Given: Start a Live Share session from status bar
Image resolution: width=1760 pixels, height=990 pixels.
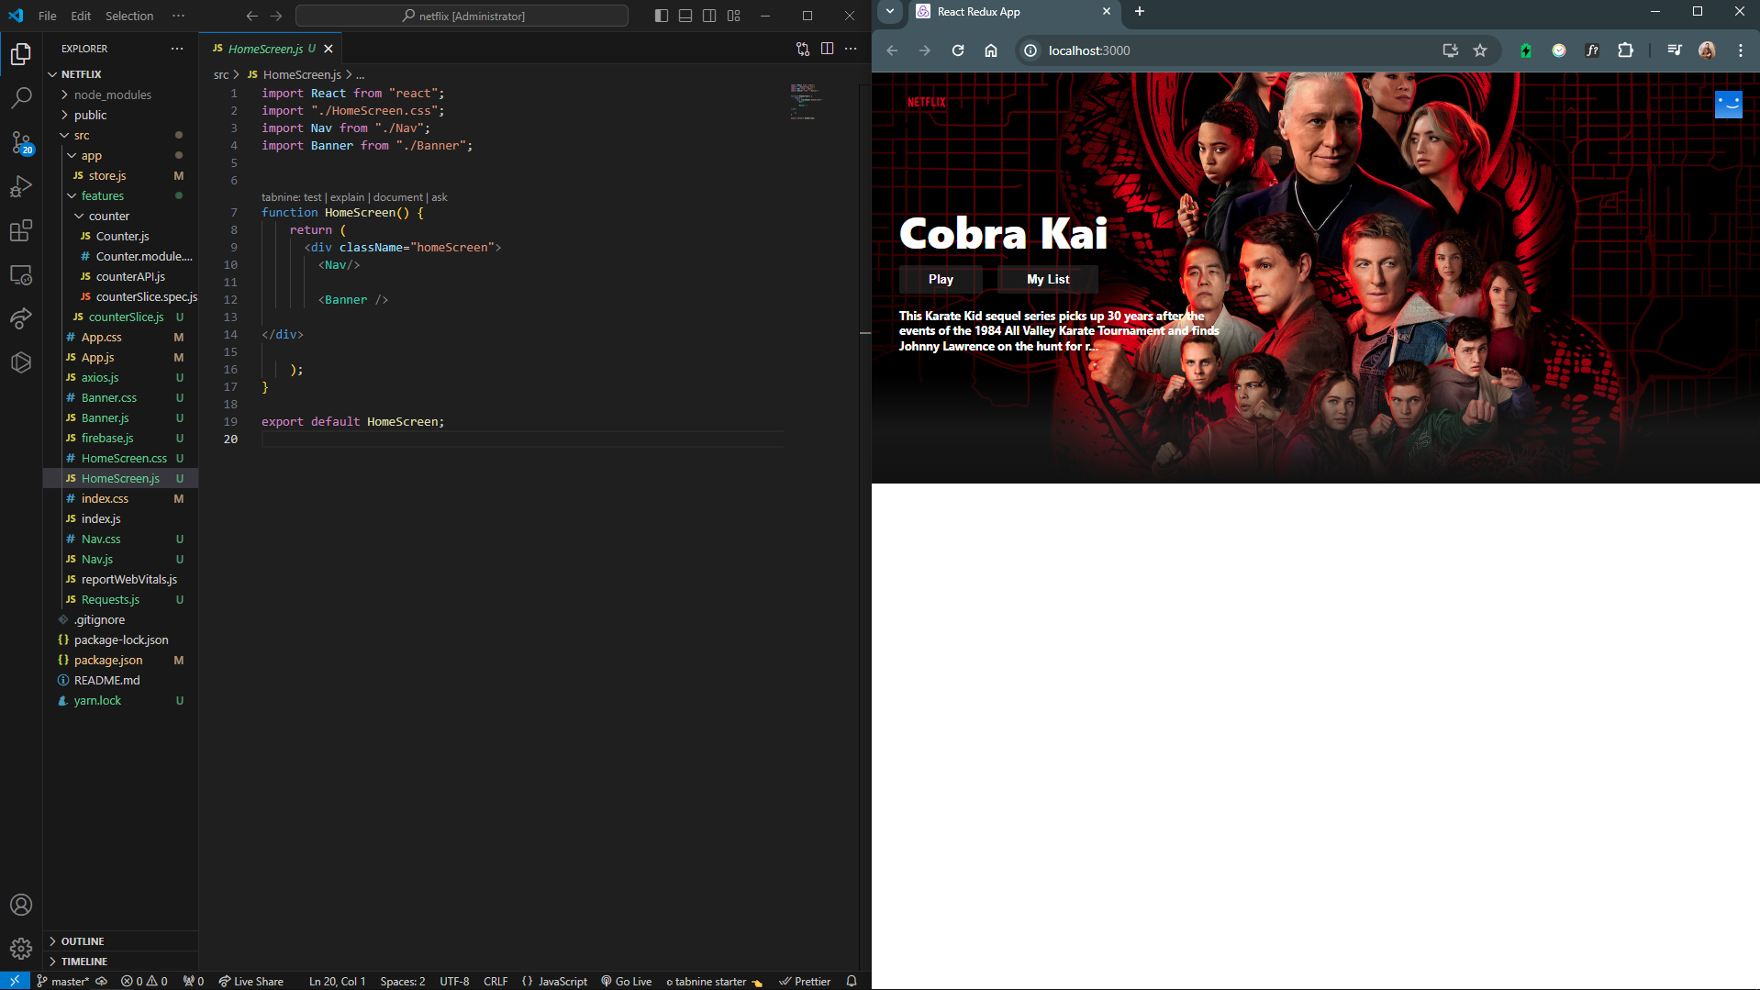Looking at the screenshot, I should (251, 981).
